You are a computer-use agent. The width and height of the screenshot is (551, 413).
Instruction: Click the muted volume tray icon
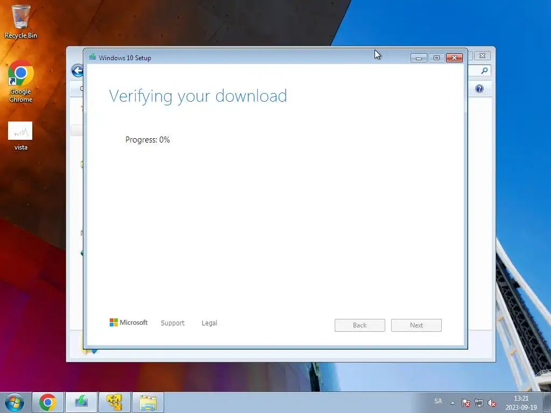492,403
